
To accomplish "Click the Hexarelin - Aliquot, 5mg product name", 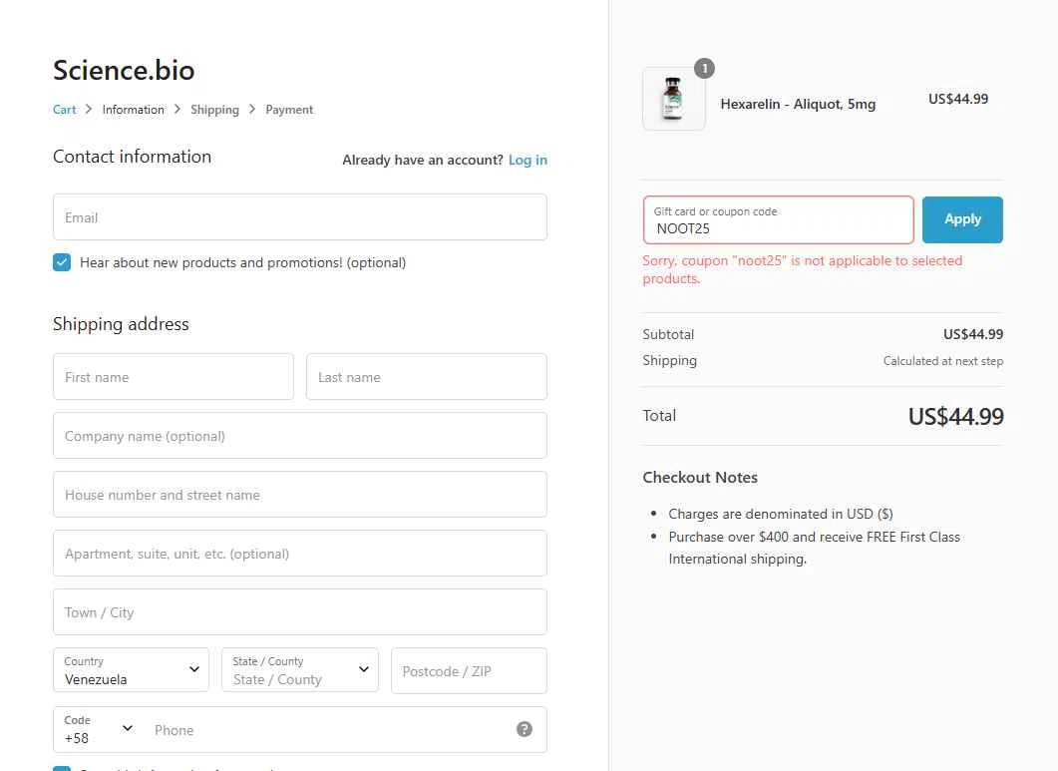I will pos(798,104).
